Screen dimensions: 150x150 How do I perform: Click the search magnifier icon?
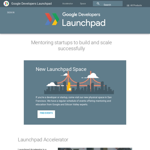coord(98,3)
